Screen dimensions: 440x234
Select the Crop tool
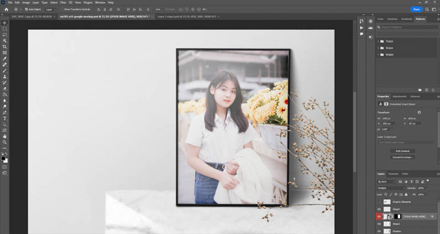point(5,47)
